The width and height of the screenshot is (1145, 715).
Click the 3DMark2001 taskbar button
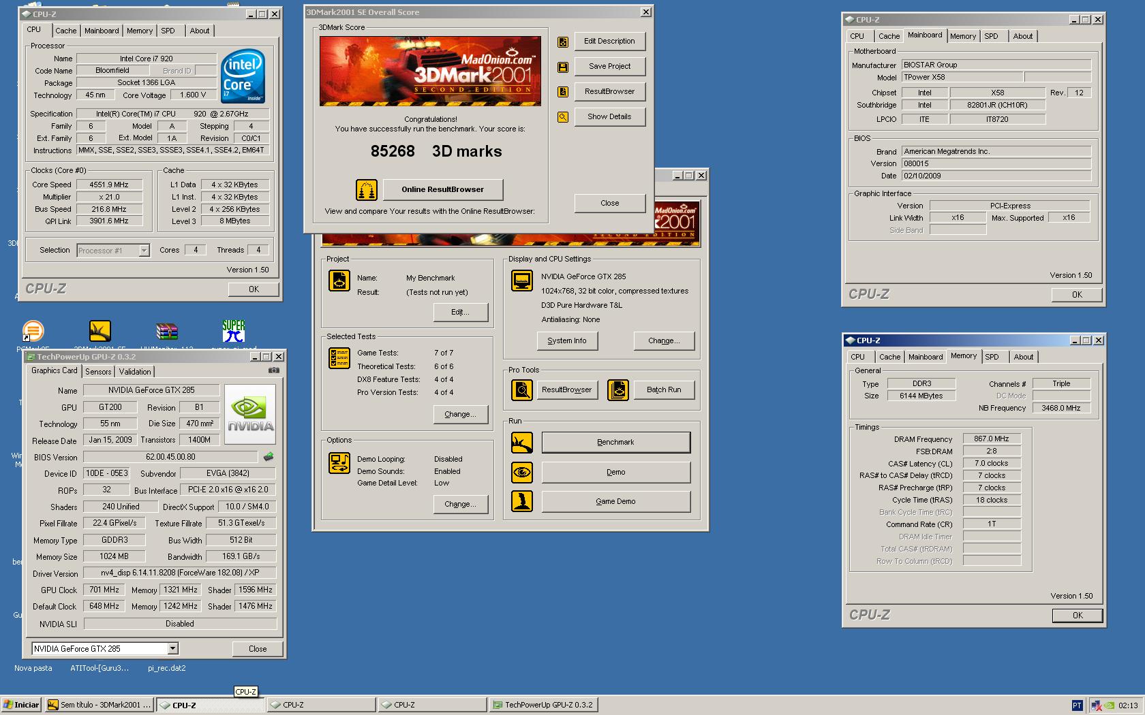pyautogui.click(x=100, y=705)
